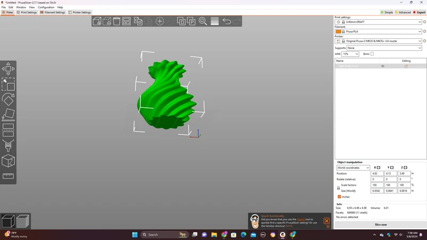Select the Cut tool
This screenshot has width=427, height=240.
[8, 130]
